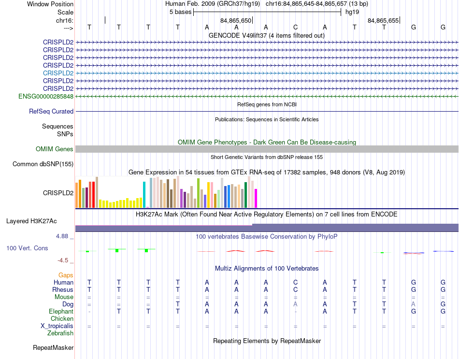Click the Layered H3K27Ac label
This screenshot has height=359, width=459.
31,221
